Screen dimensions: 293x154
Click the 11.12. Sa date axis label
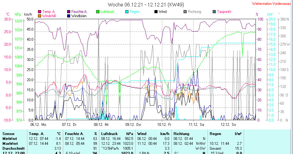(196, 125)
